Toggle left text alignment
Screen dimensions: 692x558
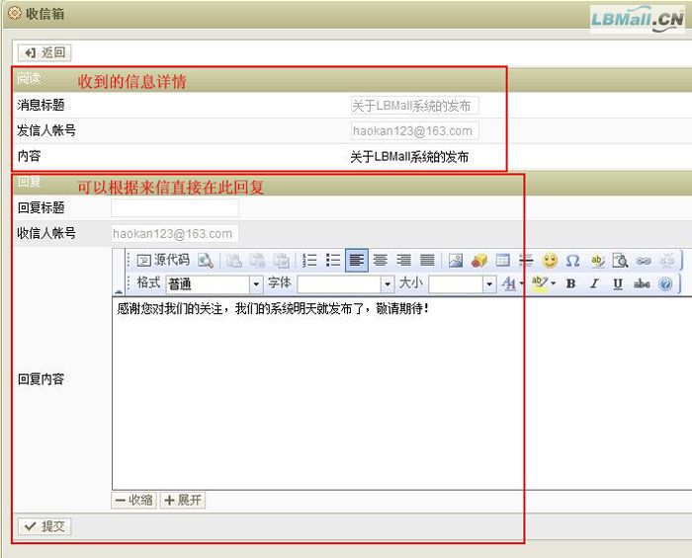pos(357,261)
